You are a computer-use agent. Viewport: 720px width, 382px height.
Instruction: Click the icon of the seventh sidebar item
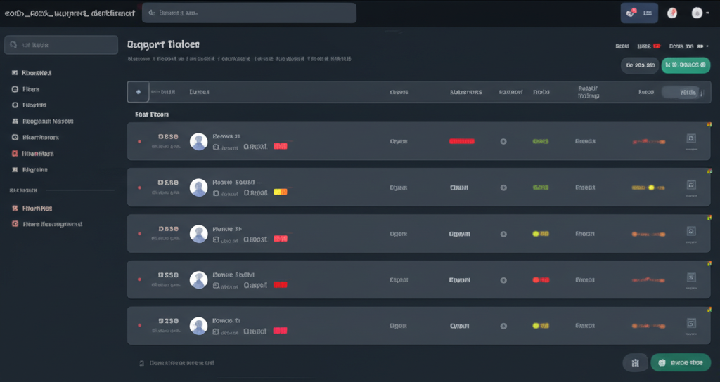[15, 170]
